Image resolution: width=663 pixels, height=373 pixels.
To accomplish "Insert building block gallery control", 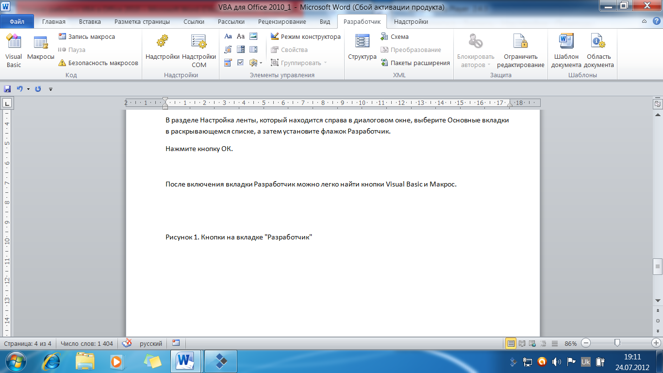I will click(x=228, y=50).
